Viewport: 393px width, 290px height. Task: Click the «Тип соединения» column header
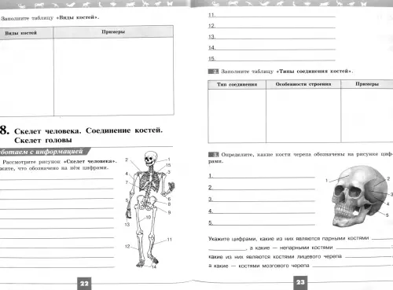pyautogui.click(x=237, y=85)
